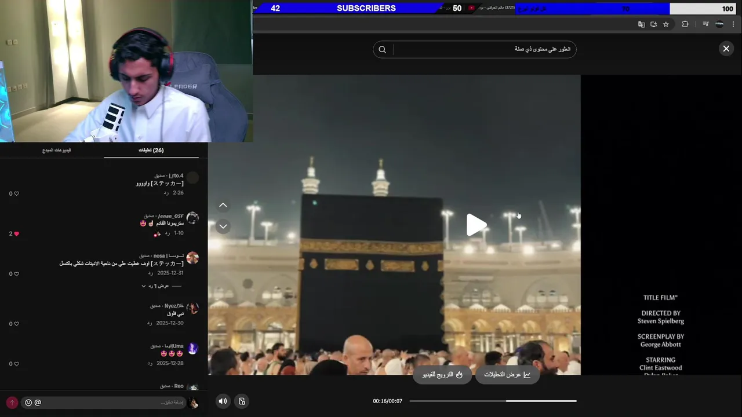Send comment with the red arrow button
742x417 pixels.
pyautogui.click(x=12, y=403)
